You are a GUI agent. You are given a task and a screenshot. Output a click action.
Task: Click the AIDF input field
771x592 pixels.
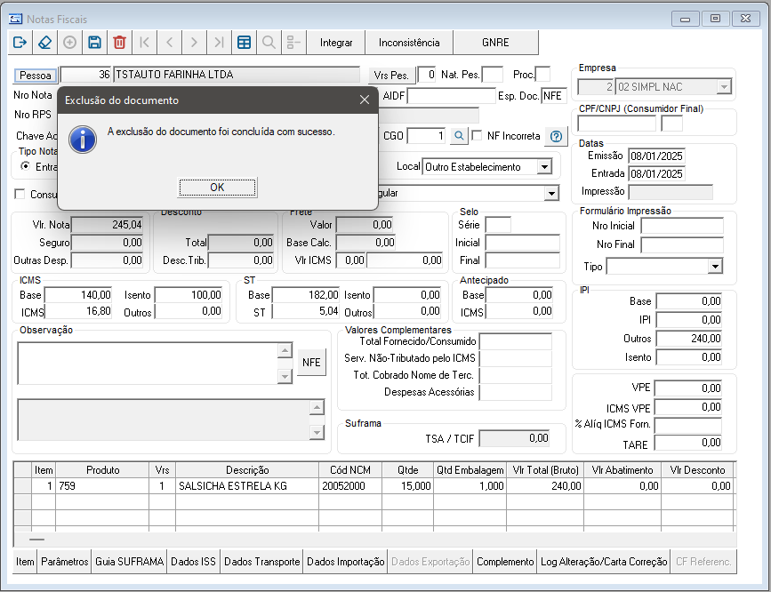[x=451, y=96]
